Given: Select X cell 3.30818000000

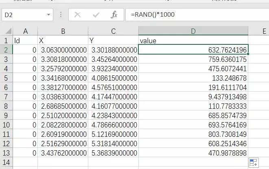Looking at the screenshot, I should coord(63,59).
